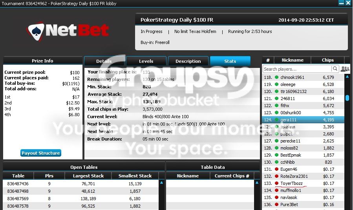This screenshot has width=353, height=210.
Task: Select player chinook1961 in list
Action: [x=303, y=77]
